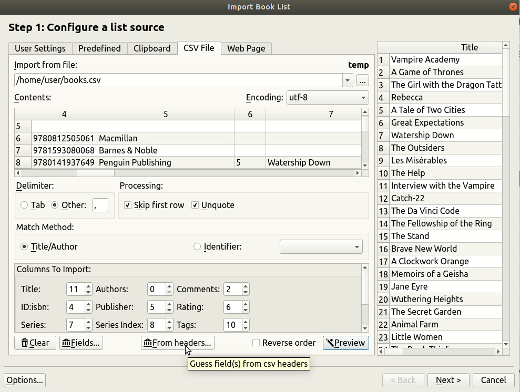This screenshot has width=520, height=392.
Task: Enable the Reverse order checkbox
Action: click(256, 343)
